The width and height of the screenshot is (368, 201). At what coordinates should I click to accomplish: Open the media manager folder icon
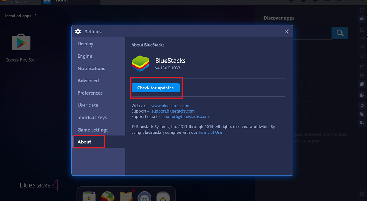[362, 84]
